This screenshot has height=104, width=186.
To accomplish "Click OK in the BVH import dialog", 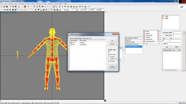I will [x=112, y=40].
